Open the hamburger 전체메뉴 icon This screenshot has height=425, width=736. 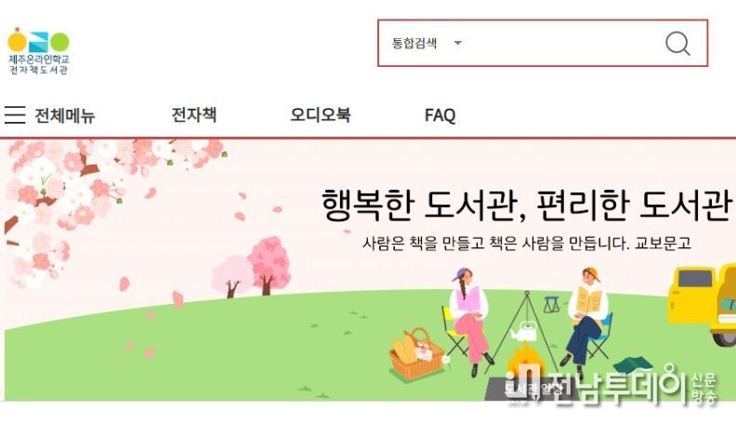click(15, 114)
